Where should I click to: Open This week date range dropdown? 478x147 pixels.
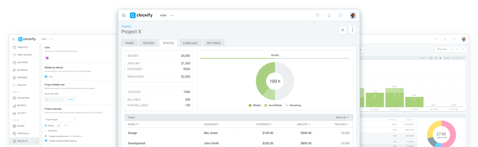click(444, 49)
